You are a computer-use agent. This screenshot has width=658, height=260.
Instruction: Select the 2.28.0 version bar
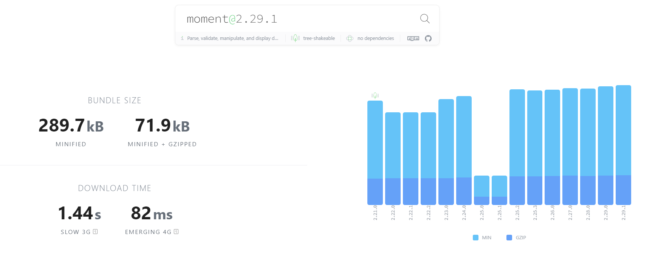tap(588, 147)
